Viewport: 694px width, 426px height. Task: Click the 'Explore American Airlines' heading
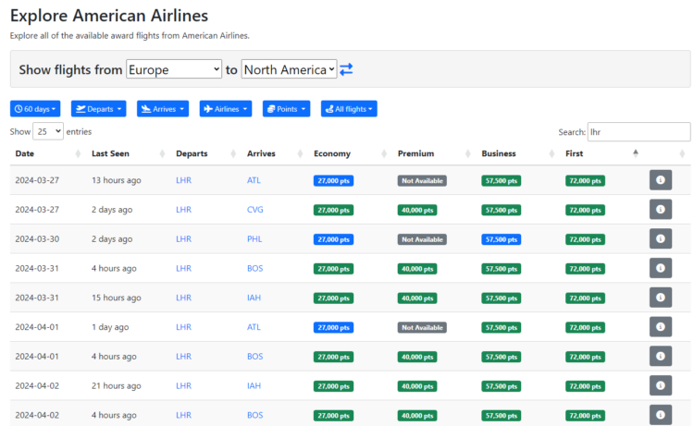[x=109, y=16]
